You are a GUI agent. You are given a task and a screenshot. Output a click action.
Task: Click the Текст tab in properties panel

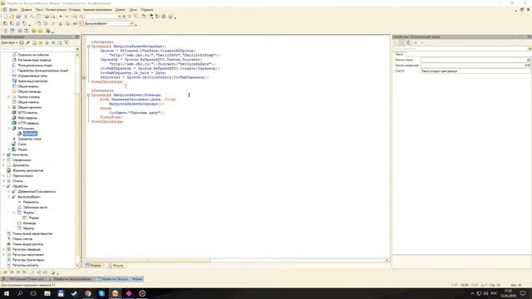point(399,54)
